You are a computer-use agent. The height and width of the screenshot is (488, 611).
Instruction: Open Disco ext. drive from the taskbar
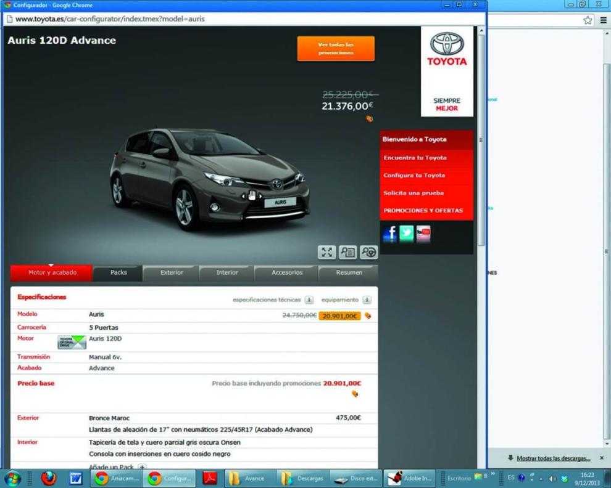point(356,478)
